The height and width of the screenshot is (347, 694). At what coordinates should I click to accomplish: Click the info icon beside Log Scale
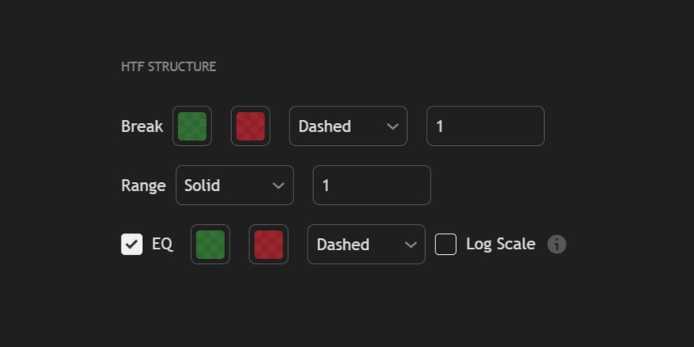(557, 244)
